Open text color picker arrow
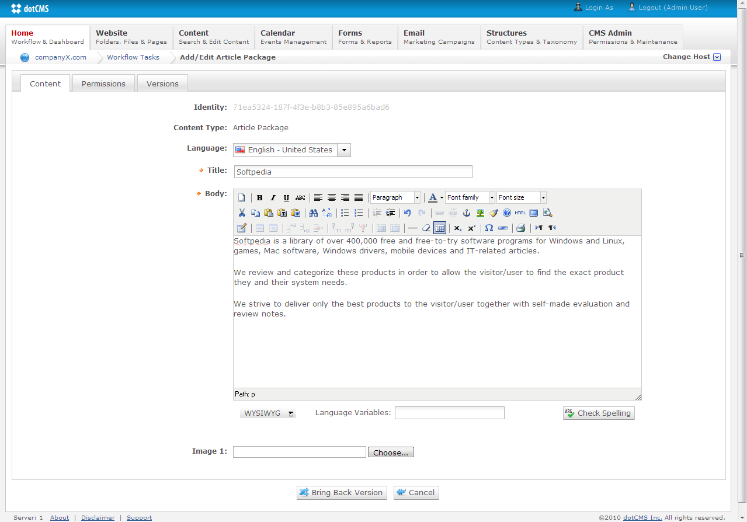The height and width of the screenshot is (522, 747). click(x=442, y=197)
